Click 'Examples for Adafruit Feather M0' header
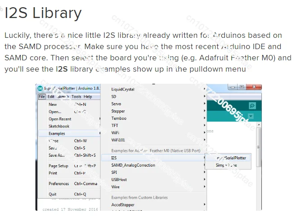297x222 pixels. (x=155, y=151)
